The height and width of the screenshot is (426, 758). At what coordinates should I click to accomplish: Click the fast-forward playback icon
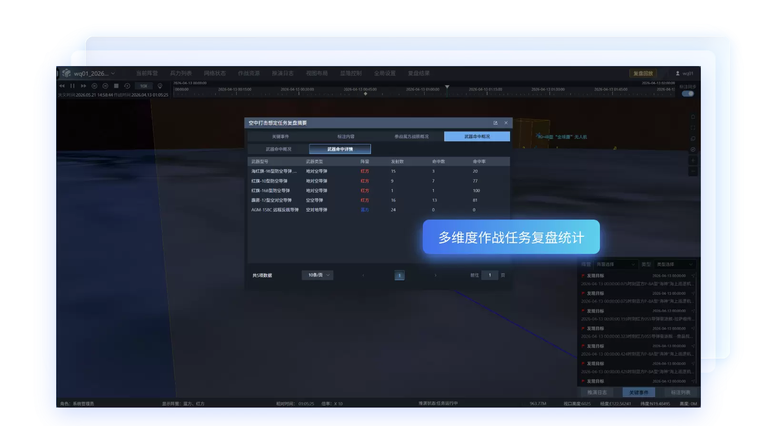click(83, 86)
